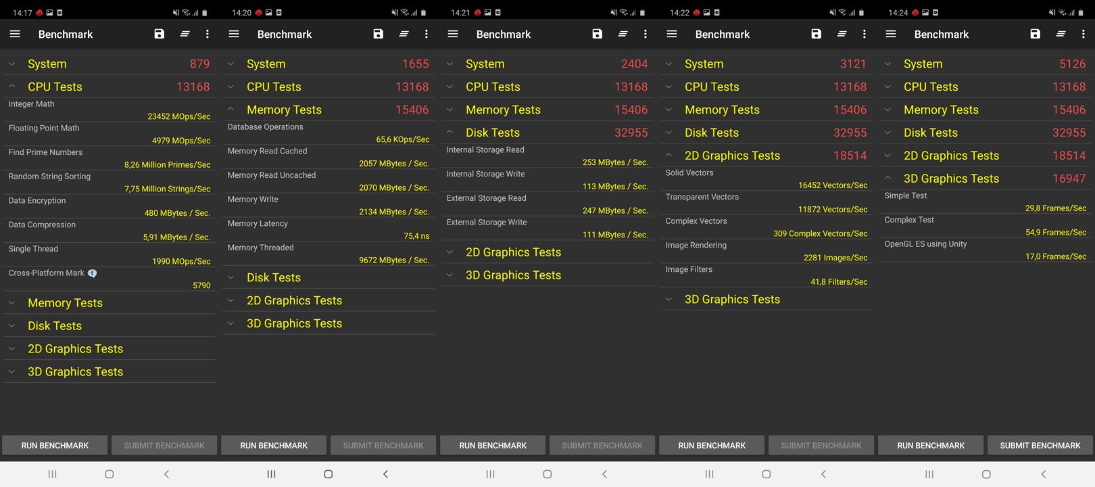This screenshot has width=1095, height=487.
Task: Collapse the Disk Tests section on the 14:21 screen
Action: (547, 133)
